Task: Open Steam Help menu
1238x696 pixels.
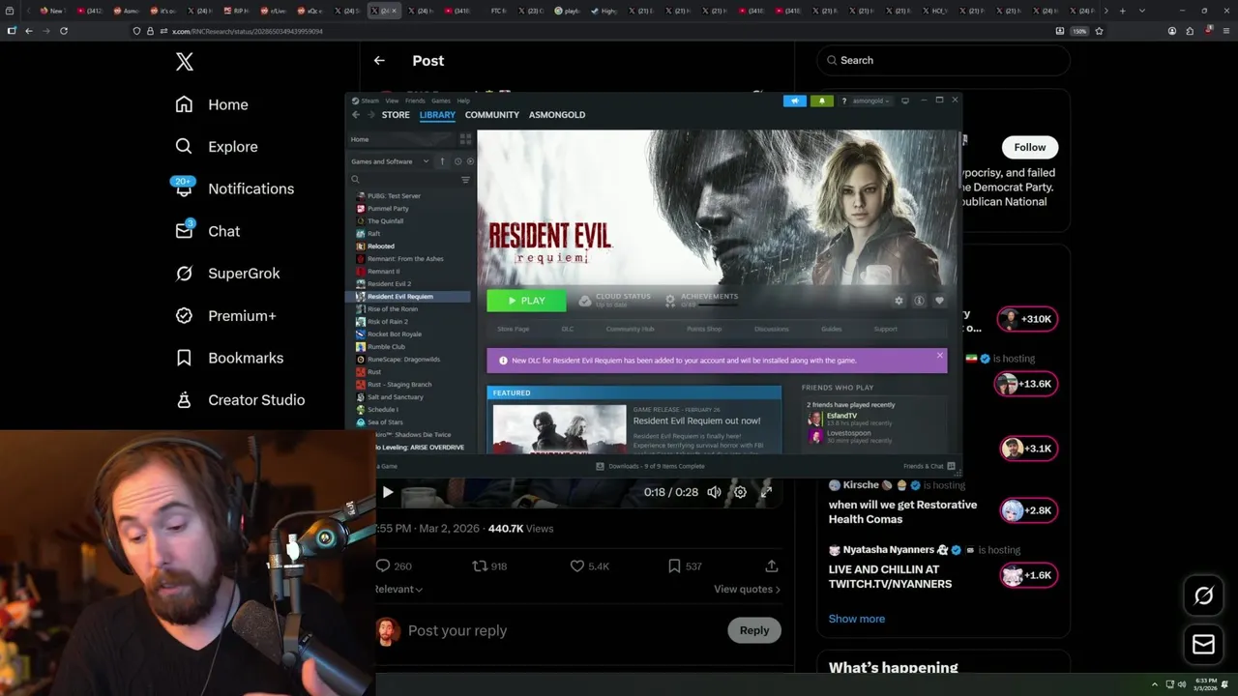Action: 463,101
